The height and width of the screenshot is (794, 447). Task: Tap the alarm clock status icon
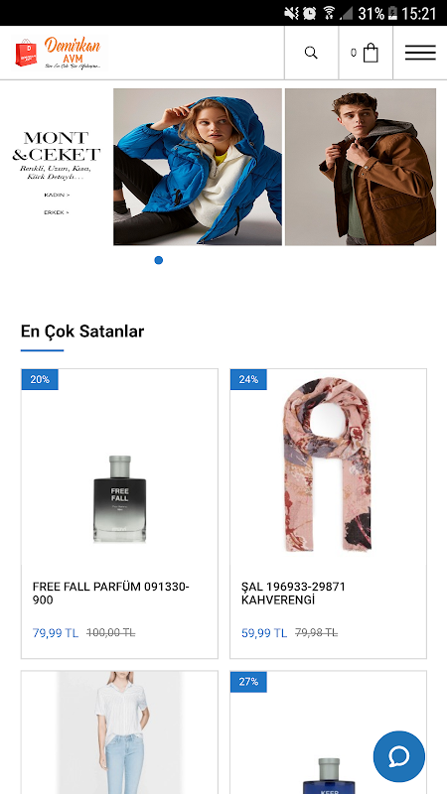[x=310, y=13]
